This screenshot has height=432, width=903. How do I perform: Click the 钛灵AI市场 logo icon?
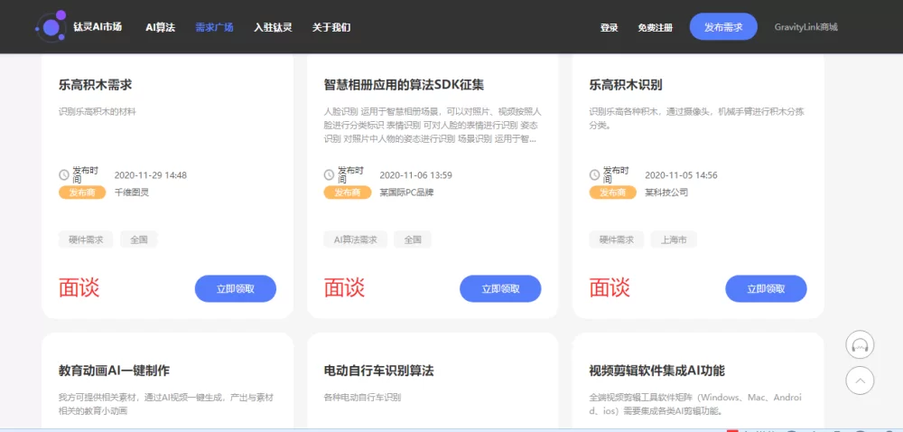pos(51,26)
